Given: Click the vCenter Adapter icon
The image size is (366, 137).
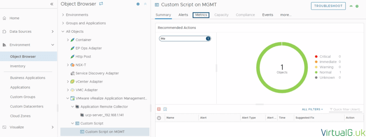Looking at the screenshot, I should click(72, 82).
